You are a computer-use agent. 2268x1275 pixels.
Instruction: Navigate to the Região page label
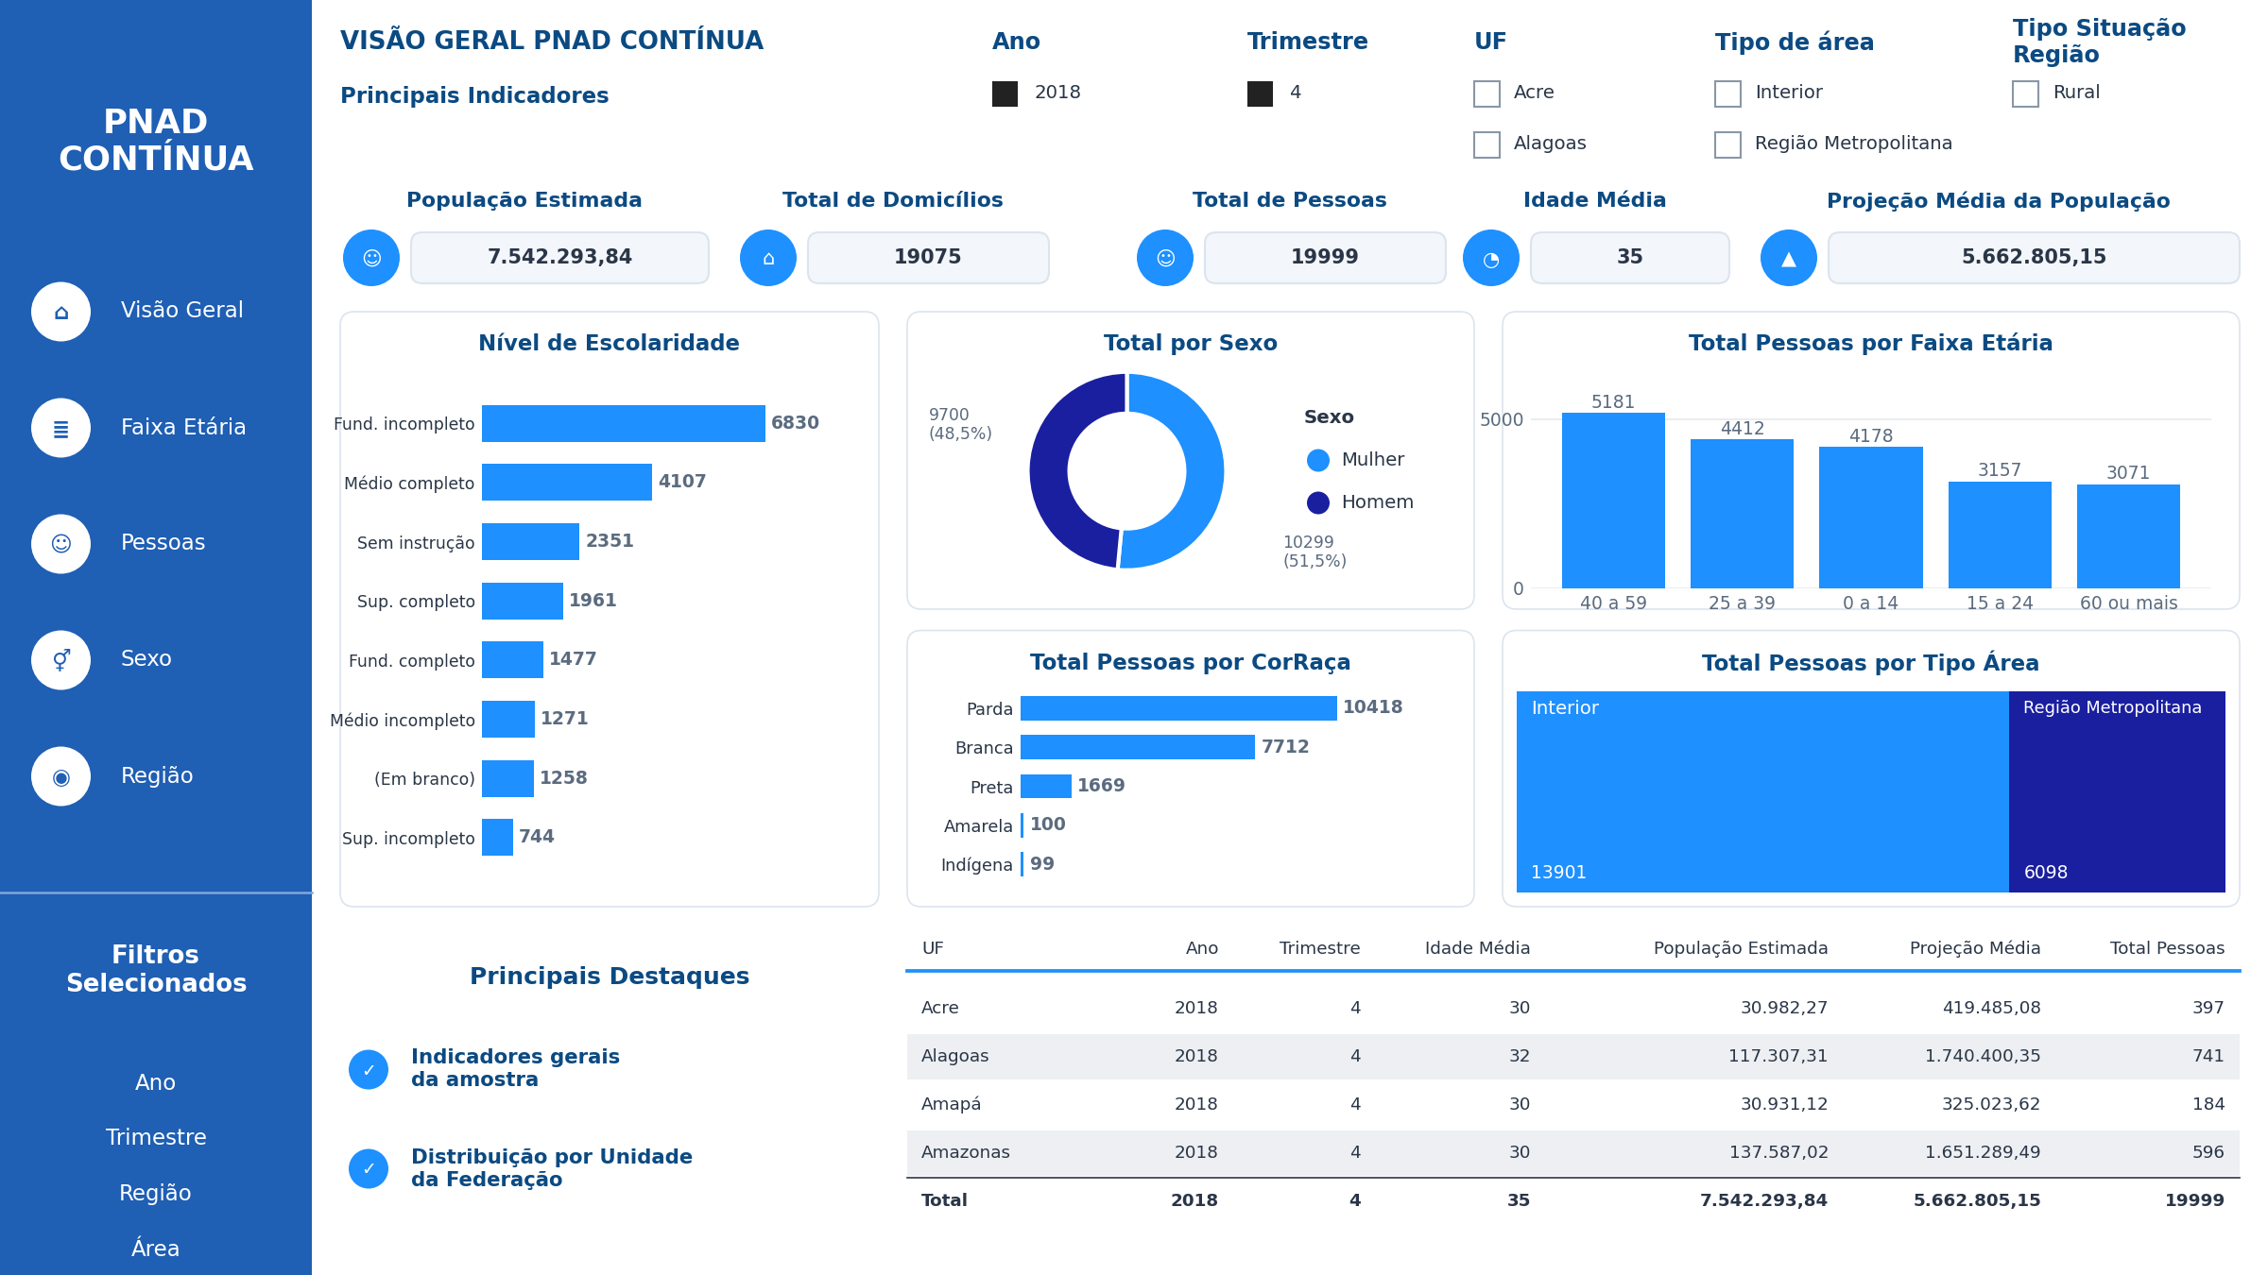[157, 776]
